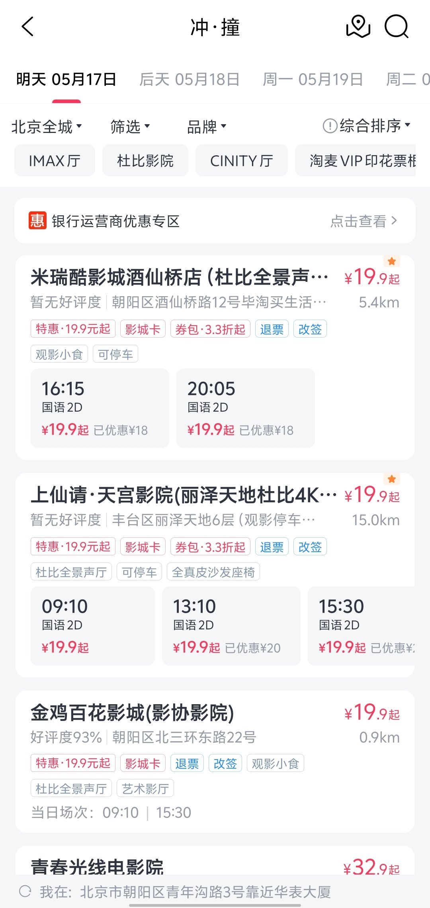Tap the location refresh icon at bottom

click(x=25, y=891)
